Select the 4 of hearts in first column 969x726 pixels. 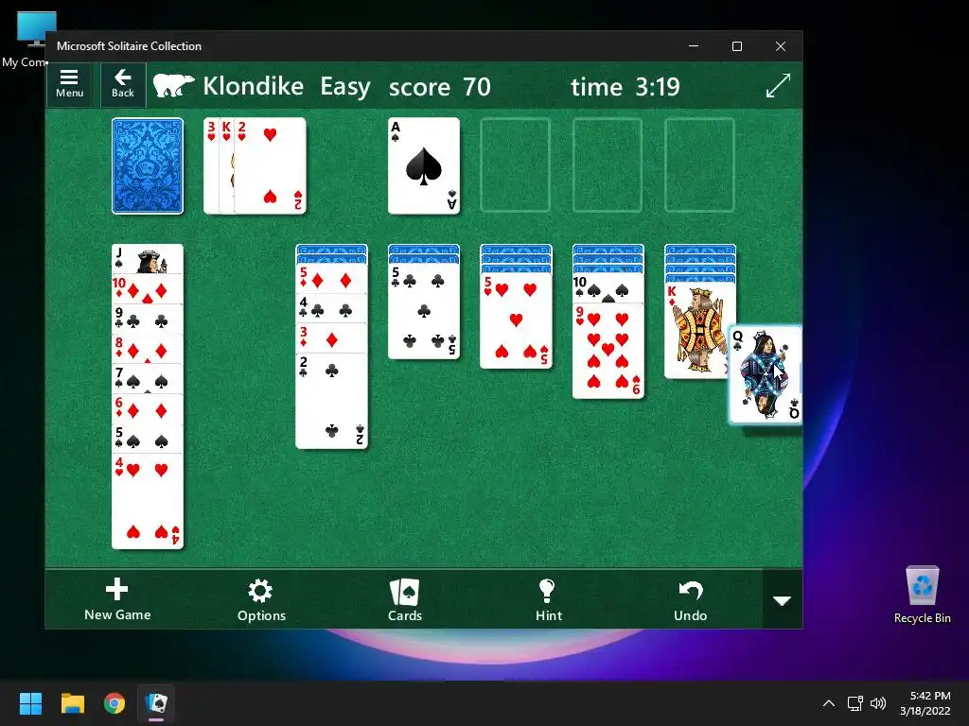click(x=147, y=501)
